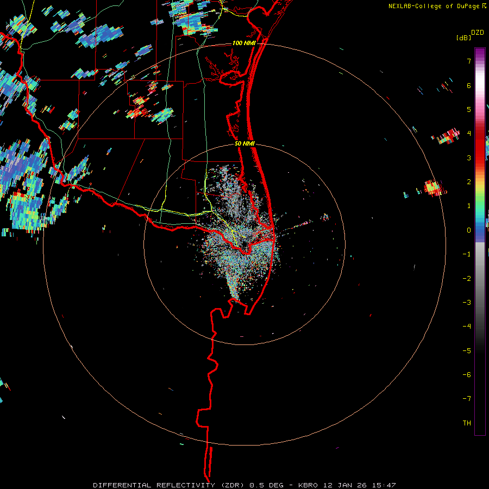This screenshot has width=489, height=489.
Task: Click the 4 value on the color scale
Action: [x=469, y=134]
